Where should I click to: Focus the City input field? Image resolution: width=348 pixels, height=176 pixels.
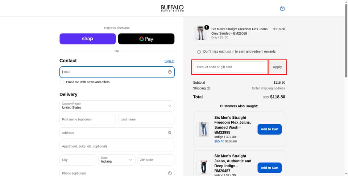pos(78,160)
